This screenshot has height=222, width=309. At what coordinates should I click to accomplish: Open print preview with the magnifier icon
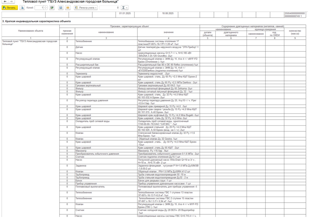click(x=22, y=8)
